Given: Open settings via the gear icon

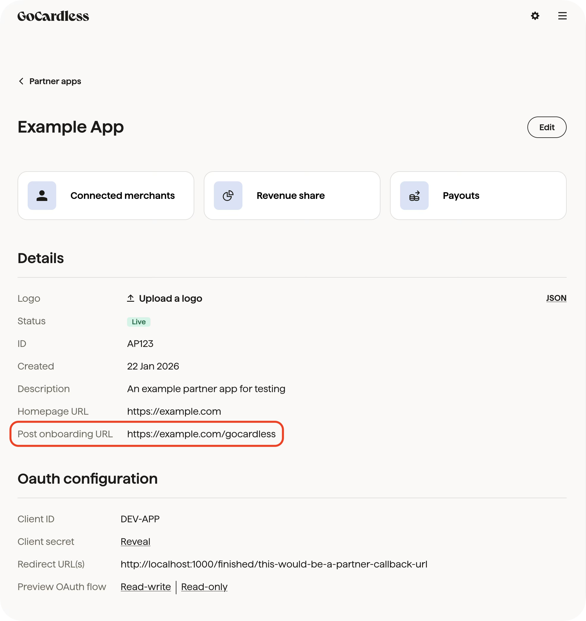Looking at the screenshot, I should [535, 16].
